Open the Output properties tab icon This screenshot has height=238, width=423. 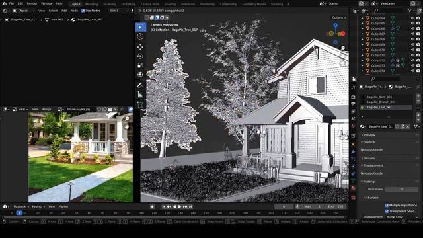tap(353, 104)
